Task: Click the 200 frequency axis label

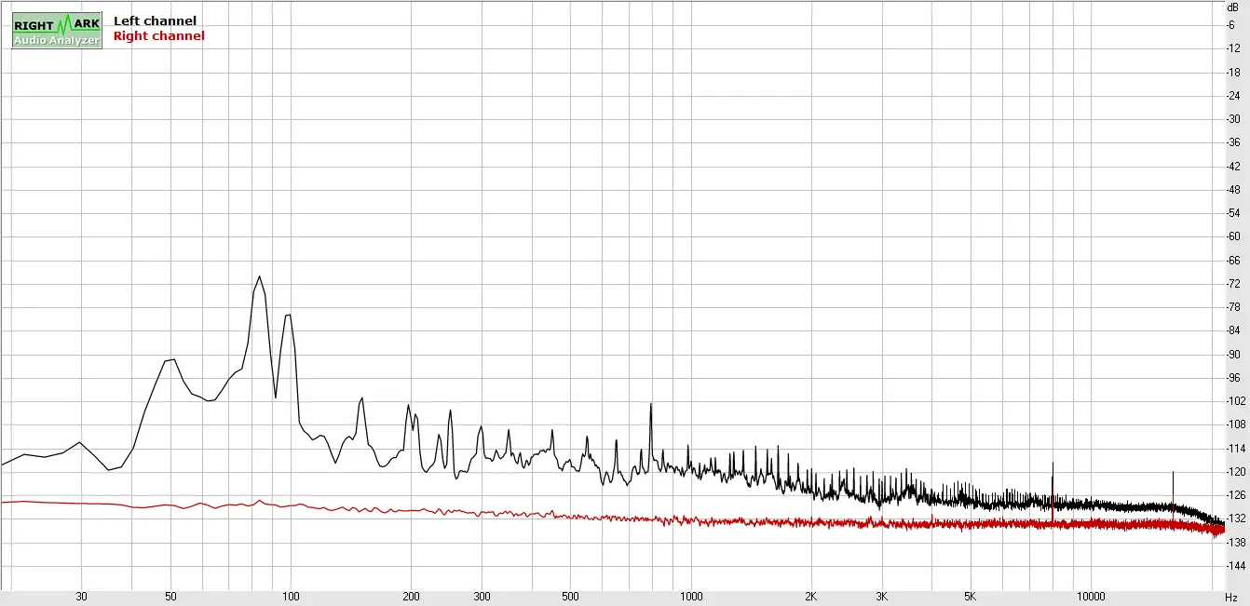Action: [411, 597]
